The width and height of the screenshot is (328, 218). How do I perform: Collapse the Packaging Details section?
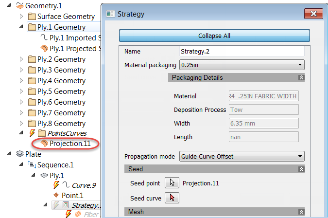(301, 78)
